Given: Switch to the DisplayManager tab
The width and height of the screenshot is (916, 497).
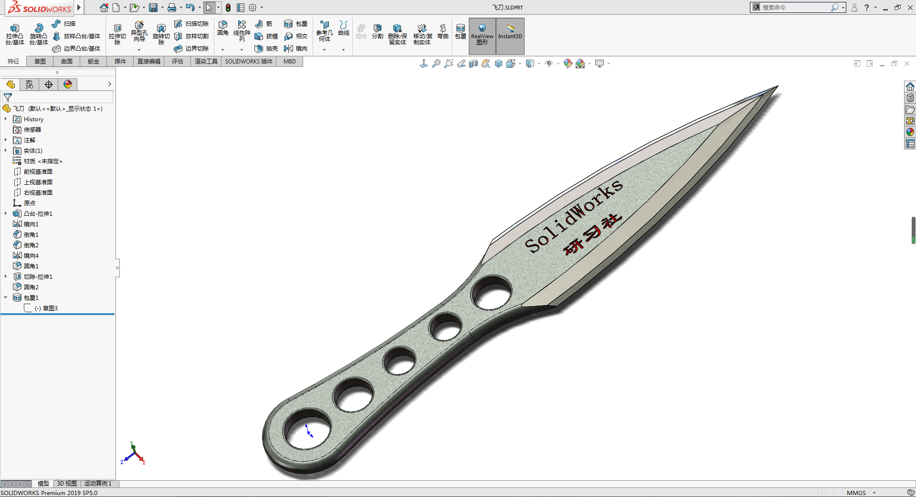Looking at the screenshot, I should click(68, 85).
